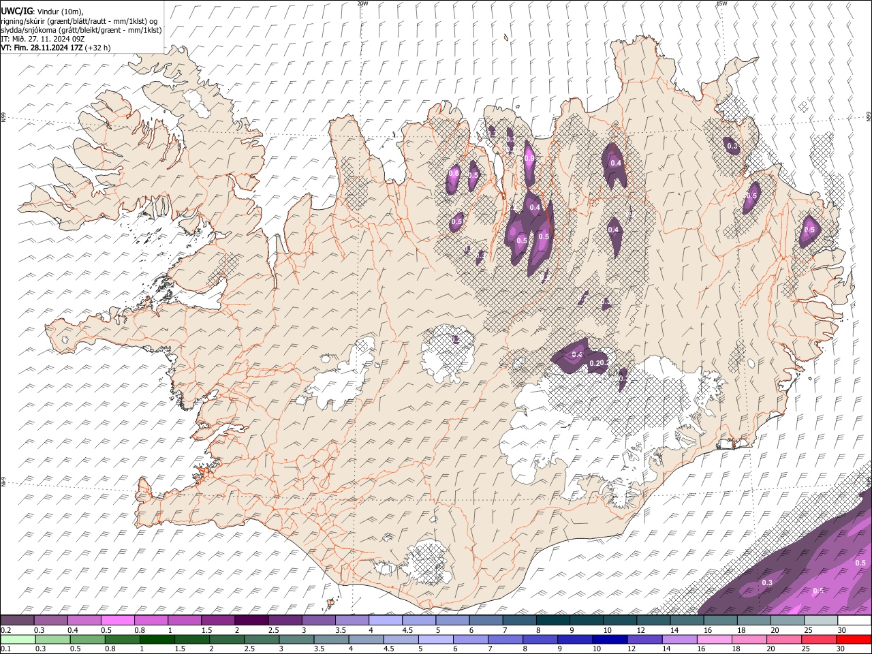Viewport: 872px width, 654px height.
Task: Click the '1.5' label in the lower legend row
Action: pyautogui.click(x=180, y=649)
